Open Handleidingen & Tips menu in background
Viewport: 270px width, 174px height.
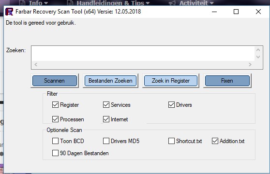tap(108, 3)
